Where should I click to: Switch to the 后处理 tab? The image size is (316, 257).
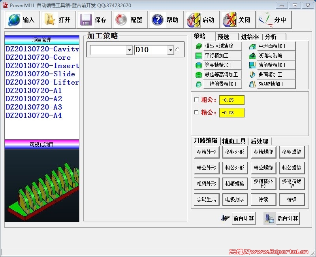click(260, 141)
